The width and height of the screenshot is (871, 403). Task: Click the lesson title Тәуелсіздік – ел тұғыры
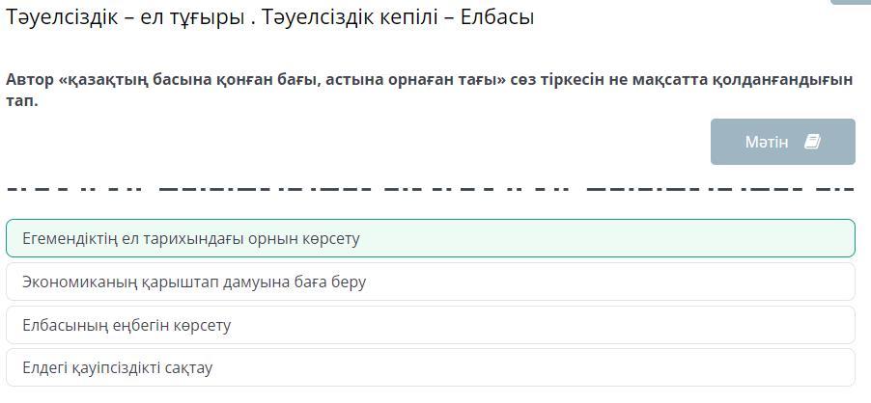[124, 17]
